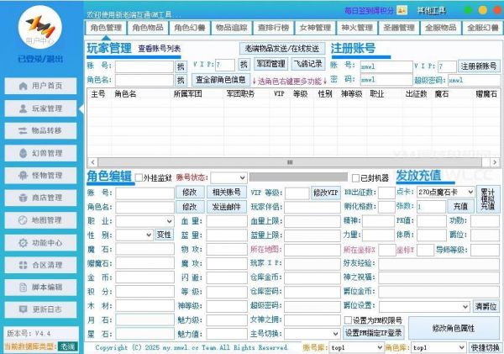Switch to the 神火管理 tab
Image resolution: width=504 pixels, height=354 pixels.
(357, 28)
